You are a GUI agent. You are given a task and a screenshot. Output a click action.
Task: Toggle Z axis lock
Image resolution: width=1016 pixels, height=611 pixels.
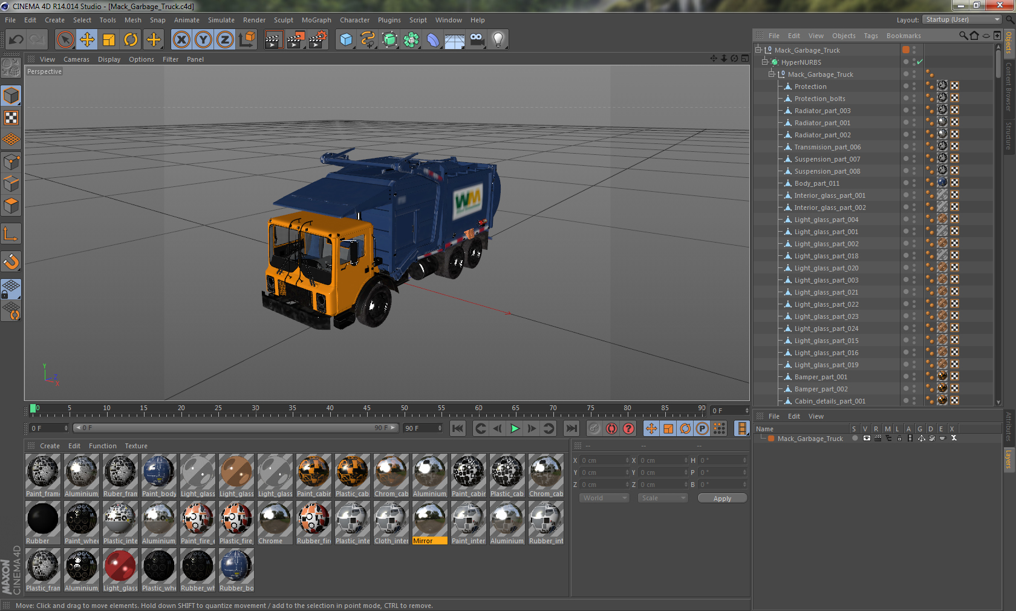tap(225, 40)
